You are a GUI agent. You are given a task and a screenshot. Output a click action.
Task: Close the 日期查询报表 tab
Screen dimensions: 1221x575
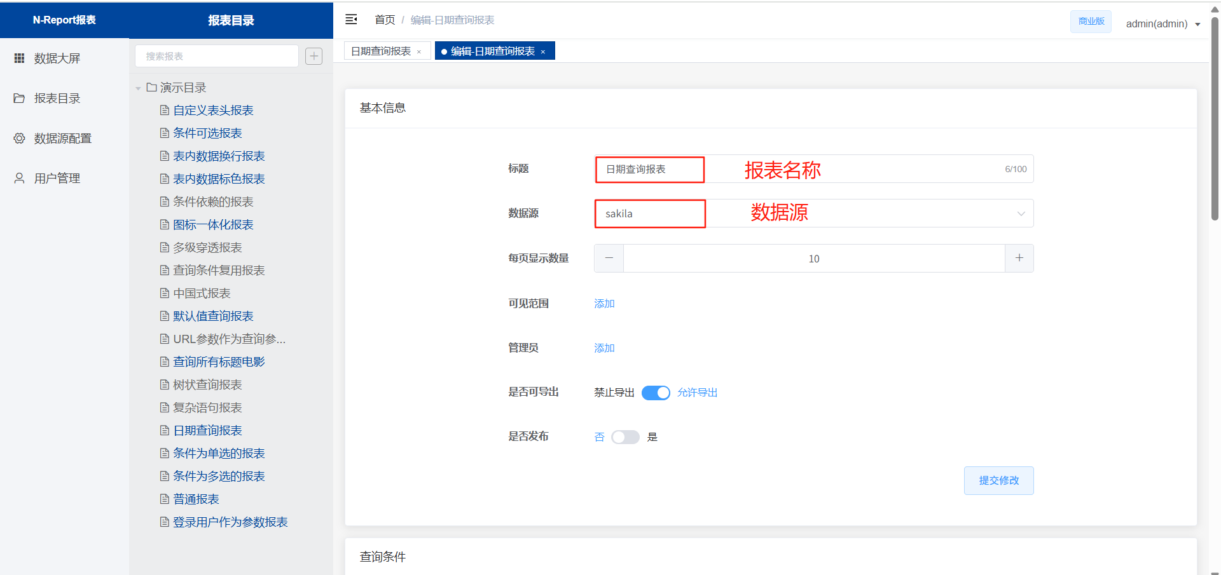pyautogui.click(x=419, y=52)
